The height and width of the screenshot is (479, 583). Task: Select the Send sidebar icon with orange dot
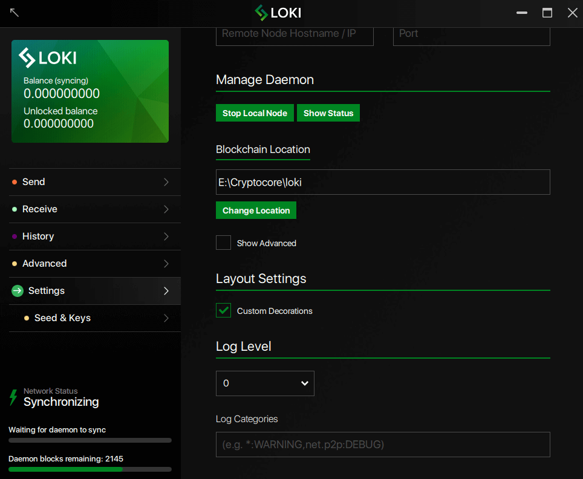click(x=15, y=181)
